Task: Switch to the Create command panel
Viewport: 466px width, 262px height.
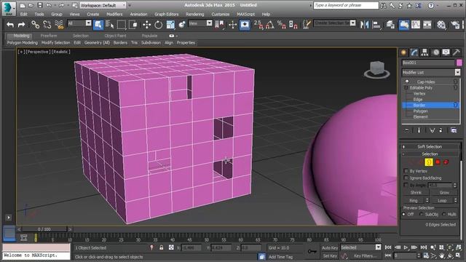Action: 403,52
